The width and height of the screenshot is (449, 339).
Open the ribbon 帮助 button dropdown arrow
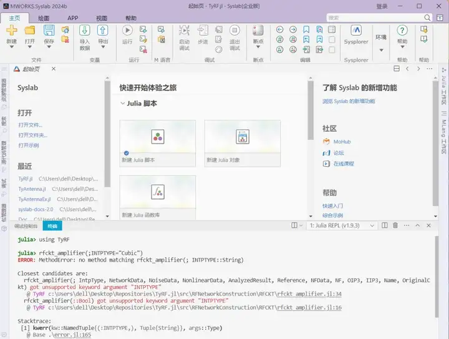coord(402,47)
